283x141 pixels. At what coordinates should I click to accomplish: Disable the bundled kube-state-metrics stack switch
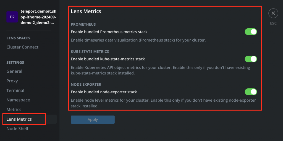click(x=251, y=59)
